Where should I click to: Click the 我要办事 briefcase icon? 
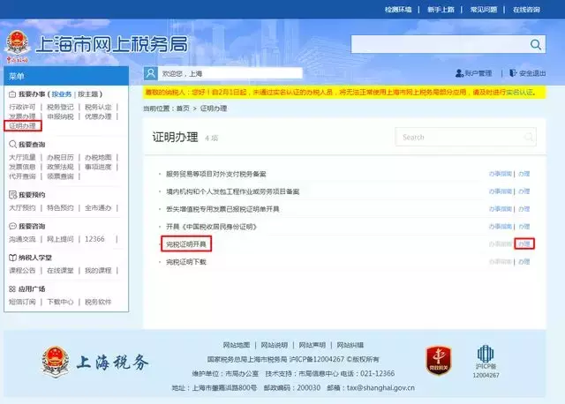(x=12, y=94)
